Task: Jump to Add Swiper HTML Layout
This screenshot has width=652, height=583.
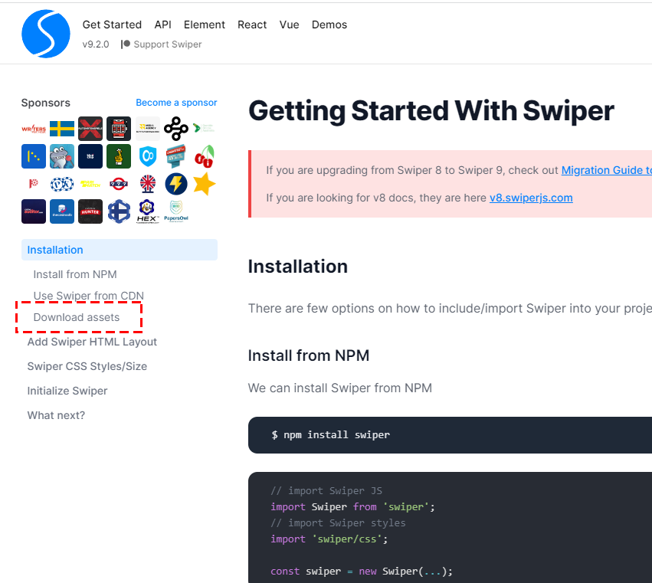Action: (x=92, y=342)
